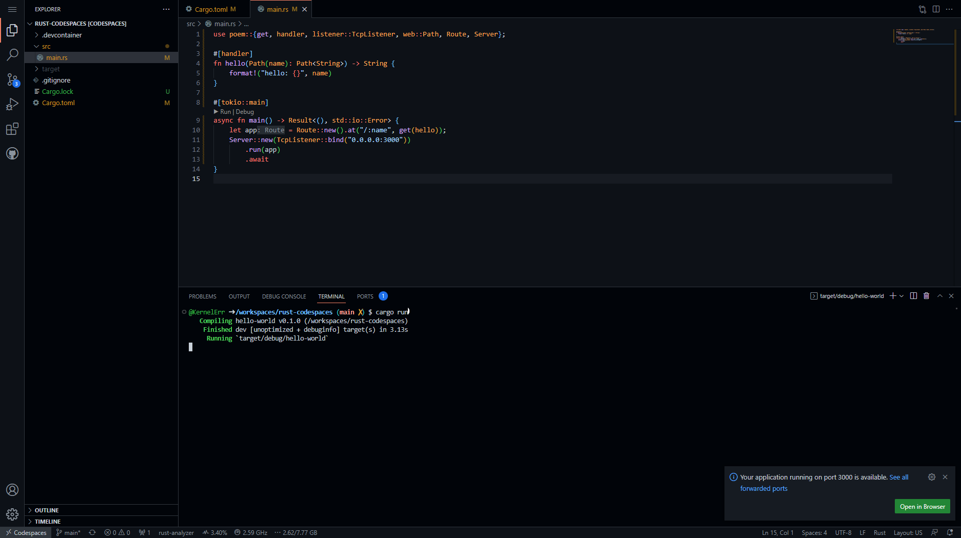Close the bottom panel
The image size is (961, 538).
[951, 296]
